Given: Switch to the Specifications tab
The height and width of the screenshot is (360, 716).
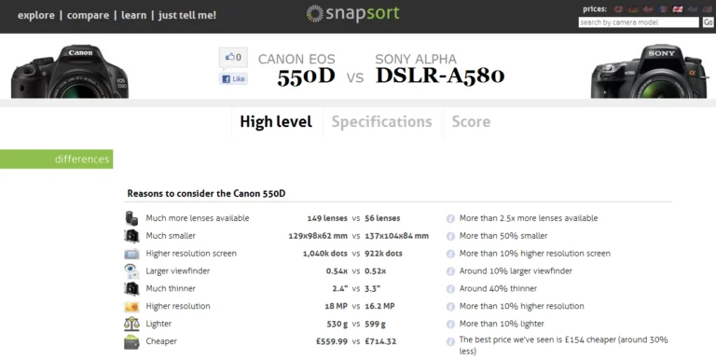Looking at the screenshot, I should 381,121.
